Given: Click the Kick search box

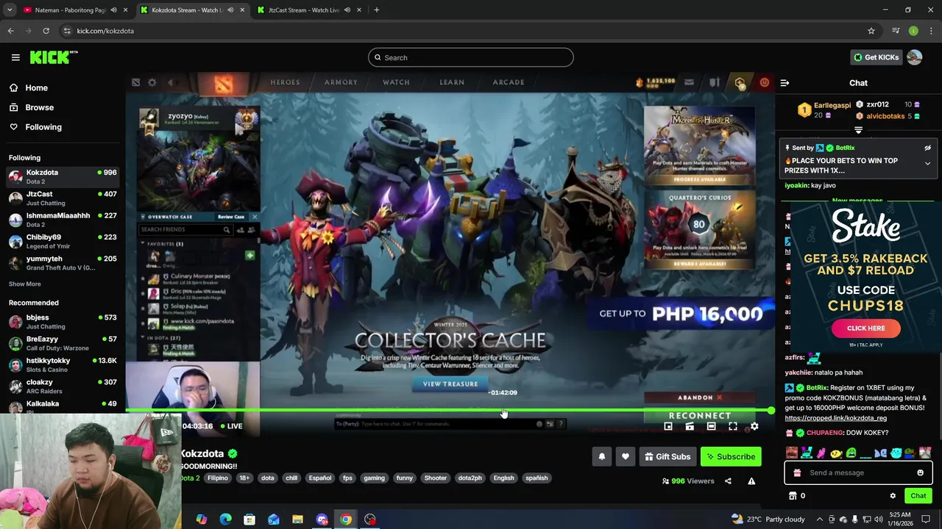Looking at the screenshot, I should pos(471,57).
